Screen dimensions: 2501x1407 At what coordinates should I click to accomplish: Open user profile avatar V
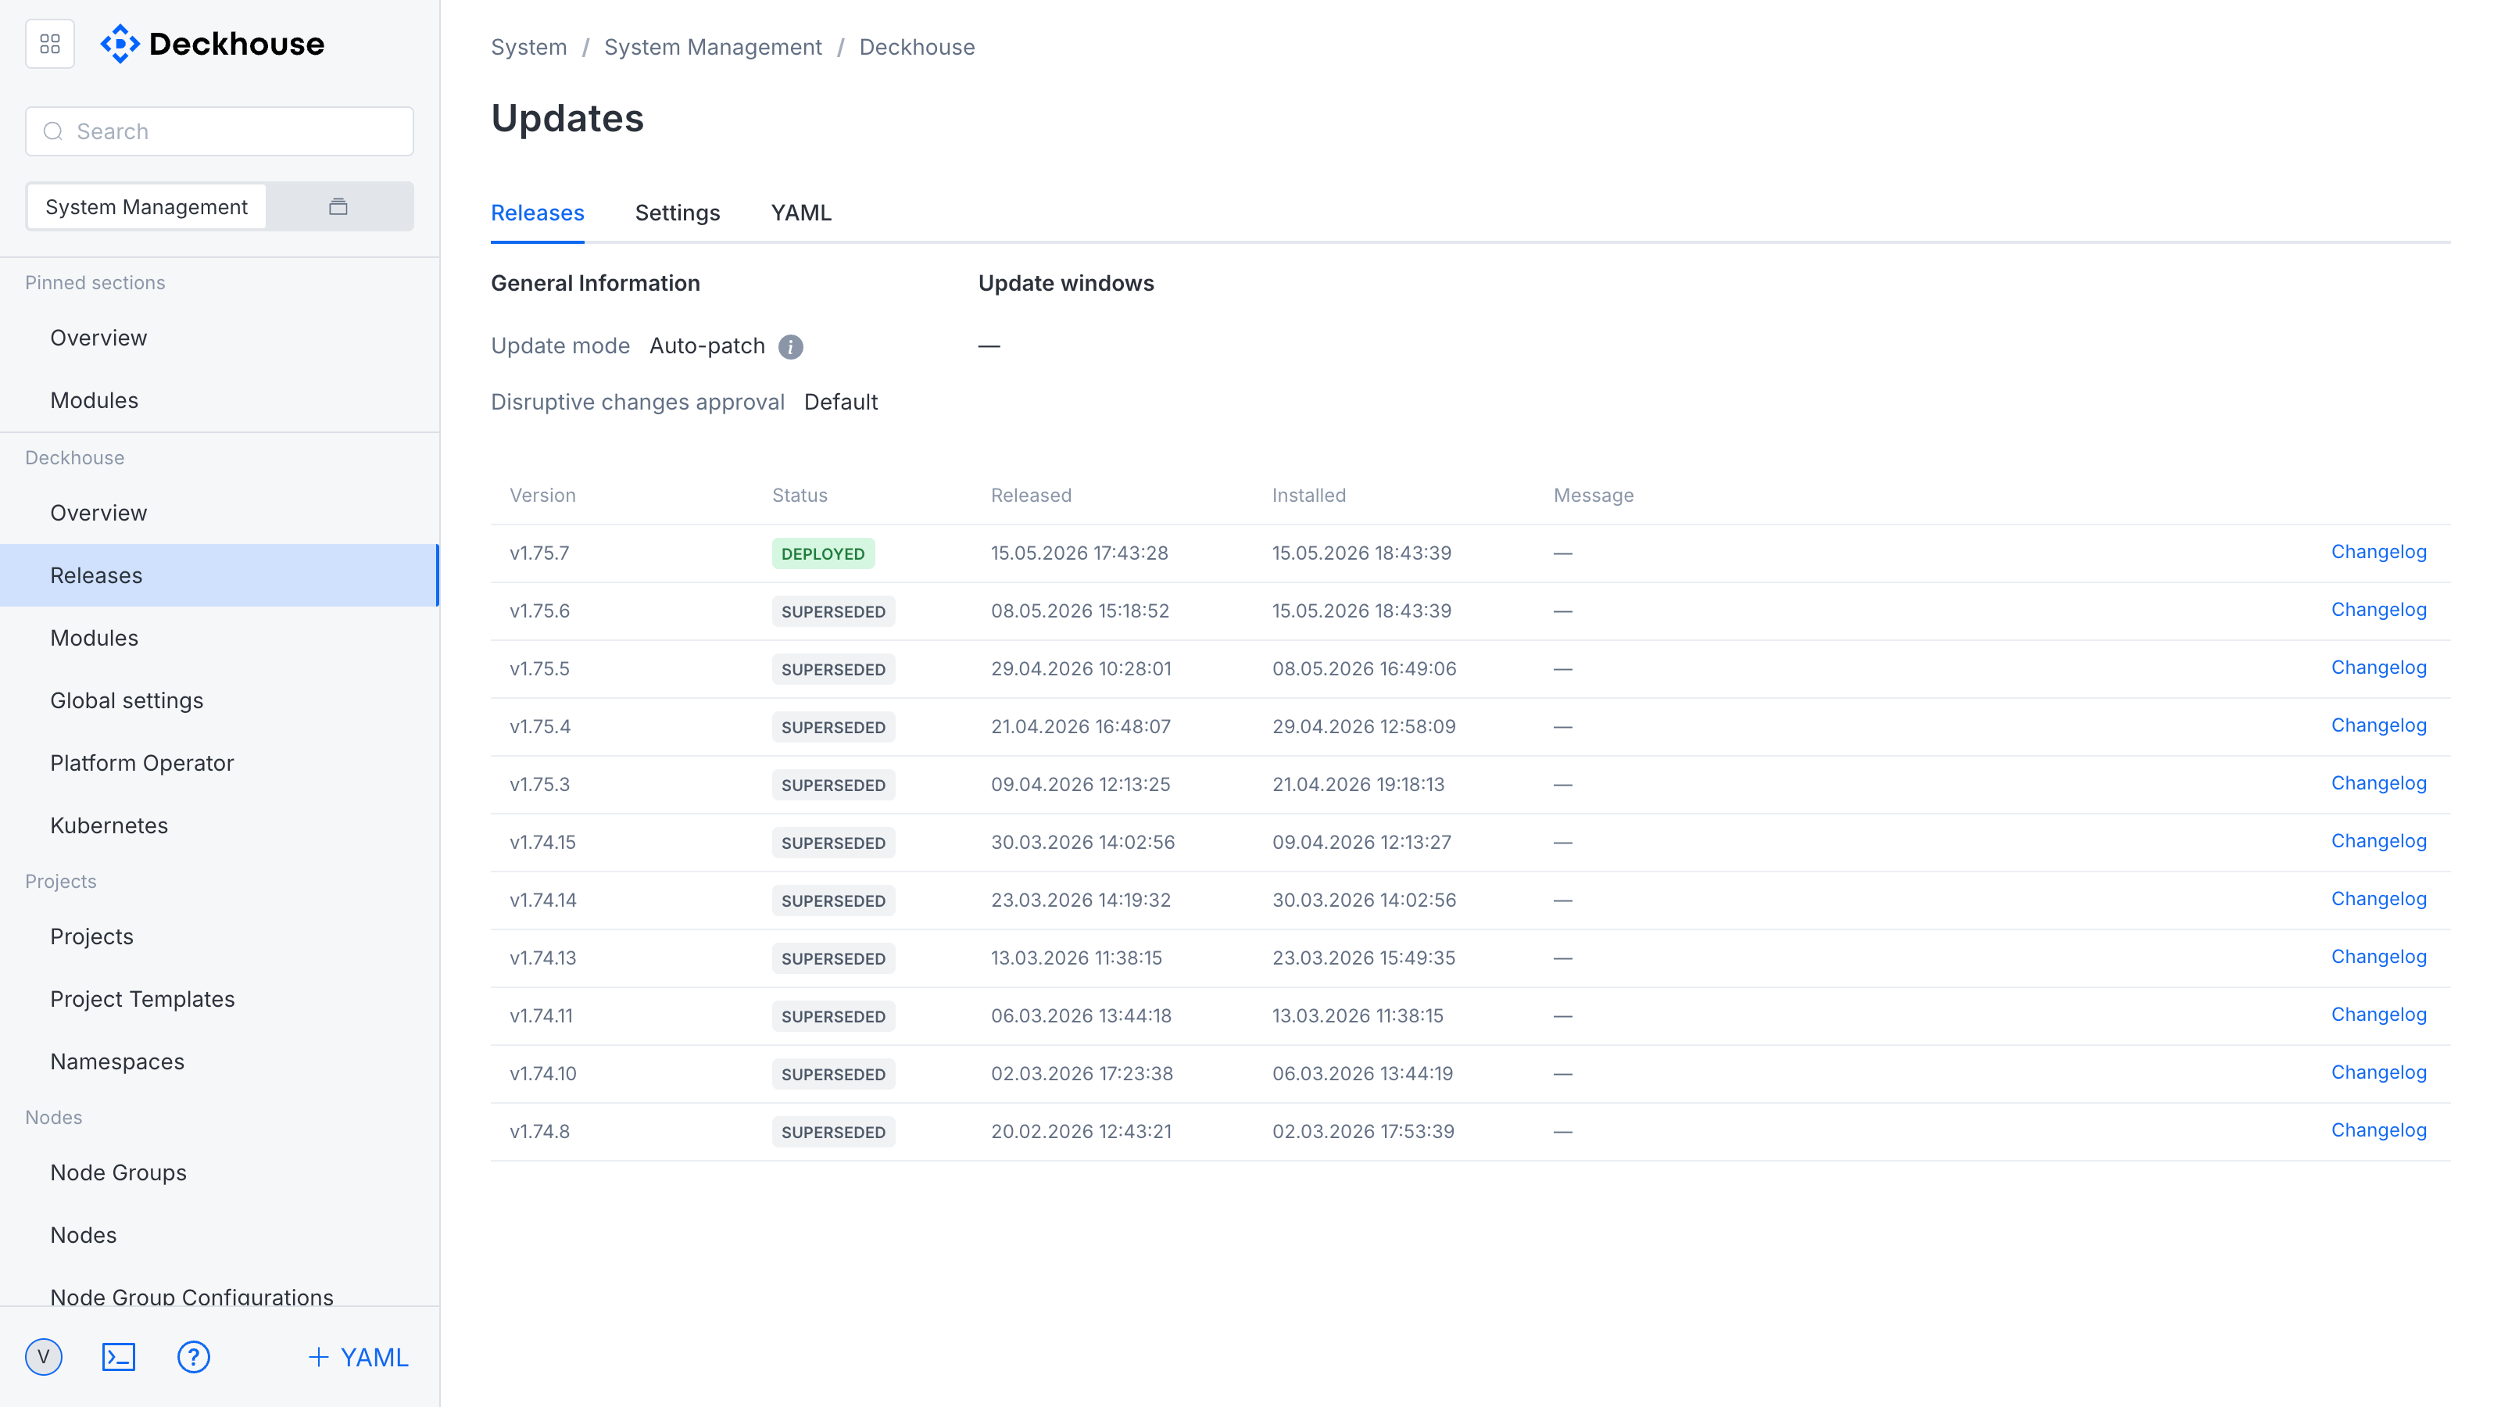44,1356
